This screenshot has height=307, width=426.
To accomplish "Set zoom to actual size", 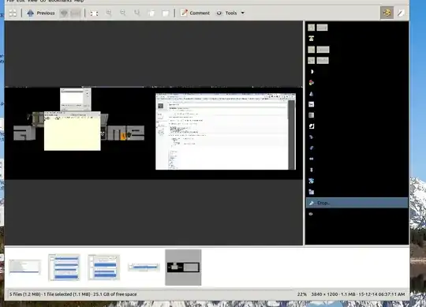I will tap(137, 13).
